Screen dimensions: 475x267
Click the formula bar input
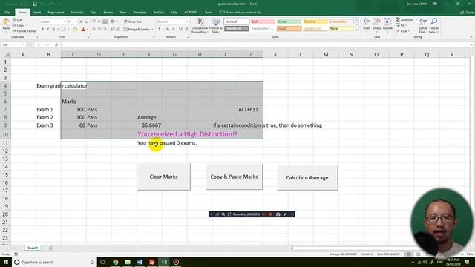[266, 44]
